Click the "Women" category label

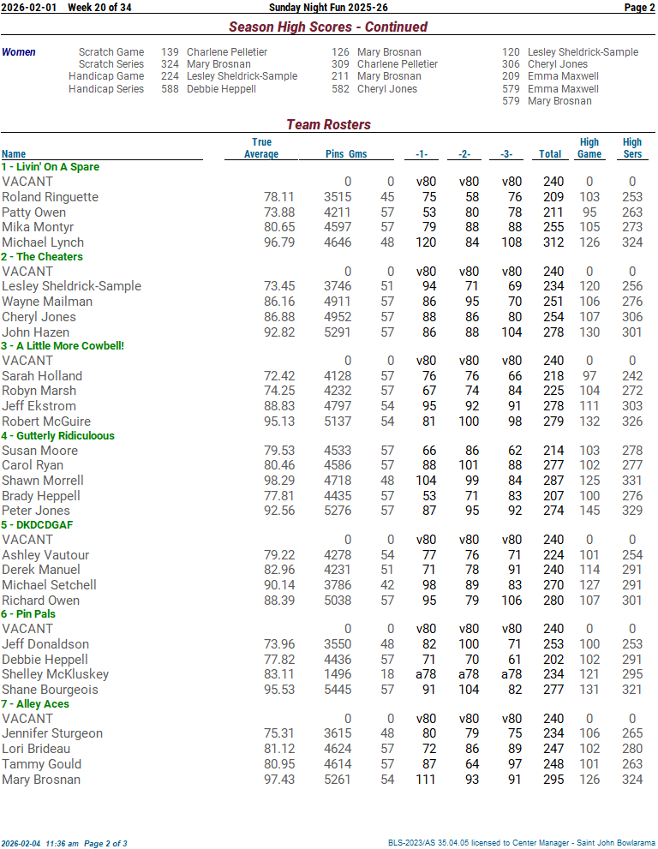tap(19, 52)
